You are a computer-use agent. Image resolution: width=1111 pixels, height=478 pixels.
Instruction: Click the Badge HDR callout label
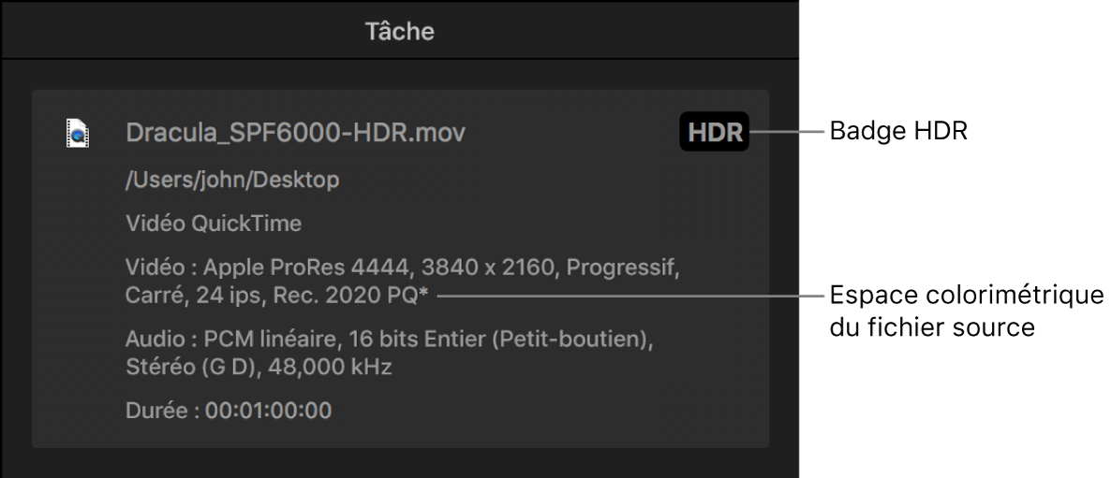pyautogui.click(x=897, y=134)
